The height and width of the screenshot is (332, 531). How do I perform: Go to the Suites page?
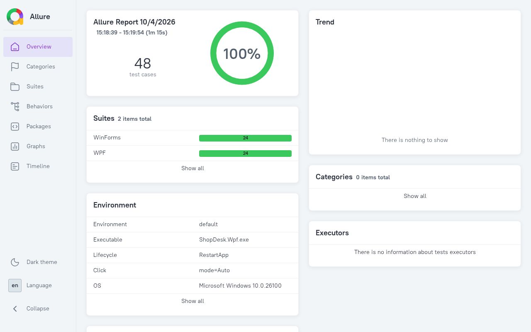pyautogui.click(x=38, y=87)
